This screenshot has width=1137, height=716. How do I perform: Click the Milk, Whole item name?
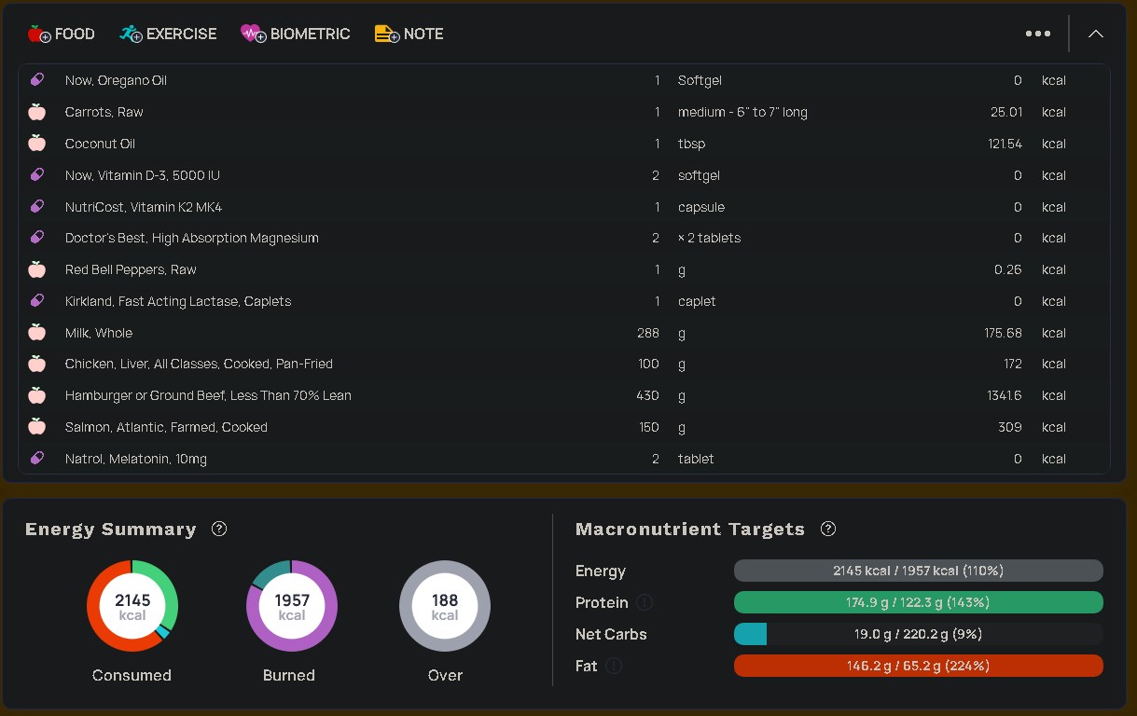point(99,333)
